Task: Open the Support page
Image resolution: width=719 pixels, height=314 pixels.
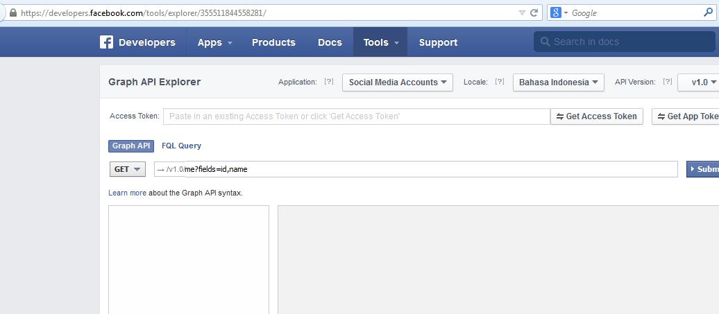Action: pyautogui.click(x=438, y=42)
